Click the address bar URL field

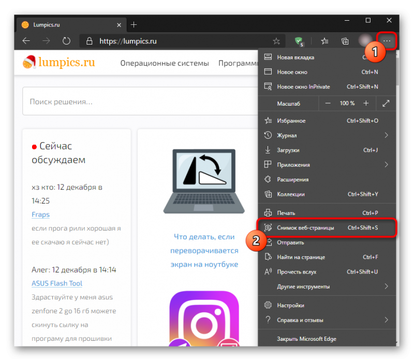click(x=182, y=41)
